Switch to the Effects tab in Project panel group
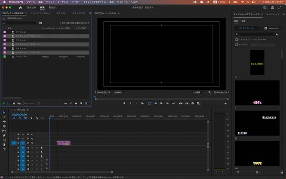The height and width of the screenshot is (179, 286). click(x=61, y=13)
